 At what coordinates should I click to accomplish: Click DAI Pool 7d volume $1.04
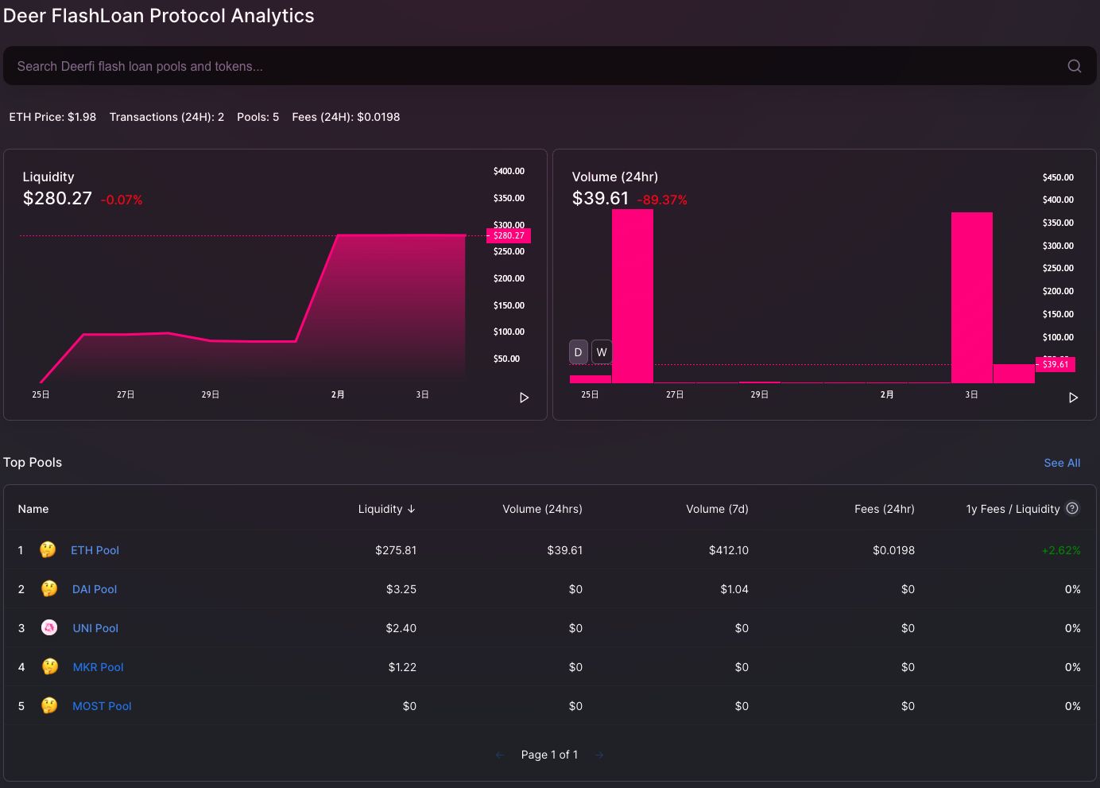[734, 589]
